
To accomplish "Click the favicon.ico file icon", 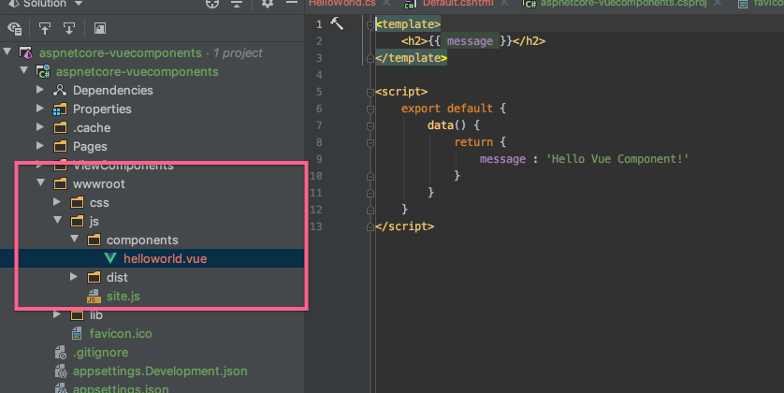I will point(77,333).
